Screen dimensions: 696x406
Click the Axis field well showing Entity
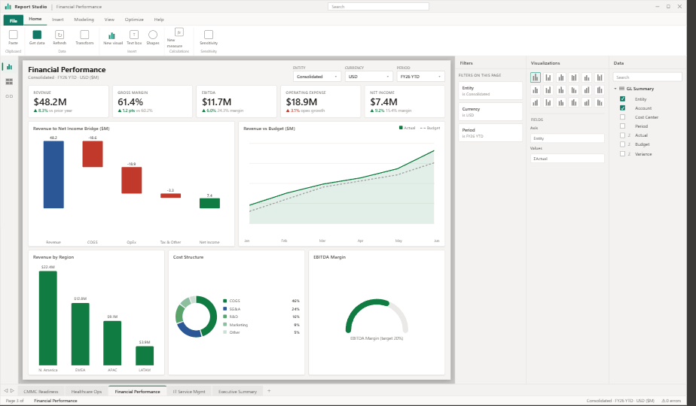(x=567, y=138)
